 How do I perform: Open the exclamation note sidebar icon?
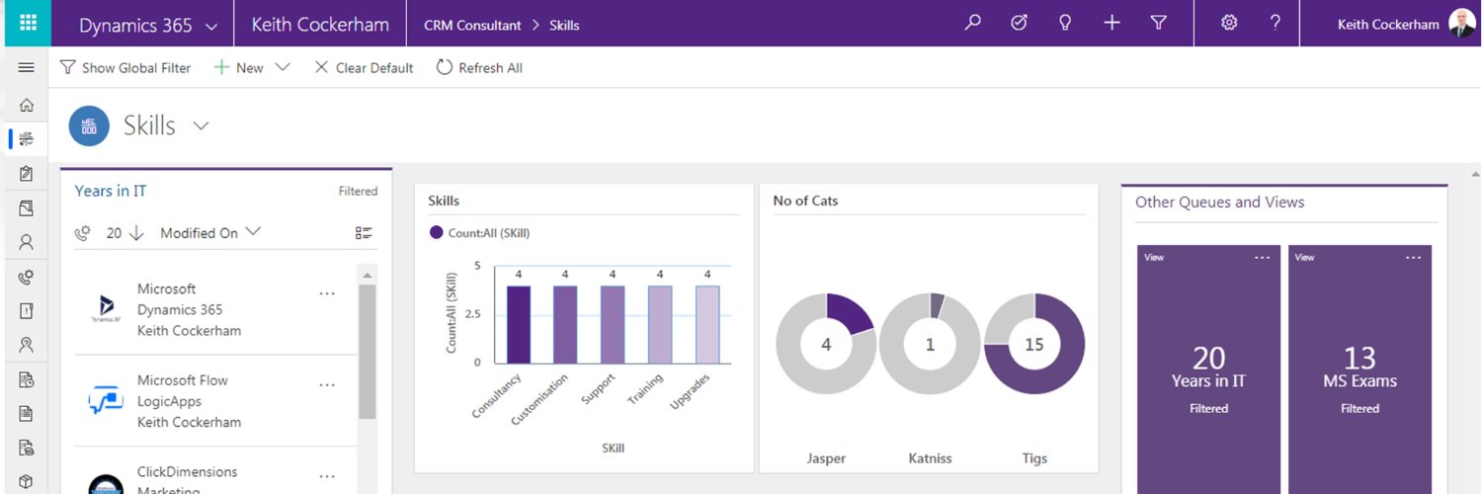point(27,311)
